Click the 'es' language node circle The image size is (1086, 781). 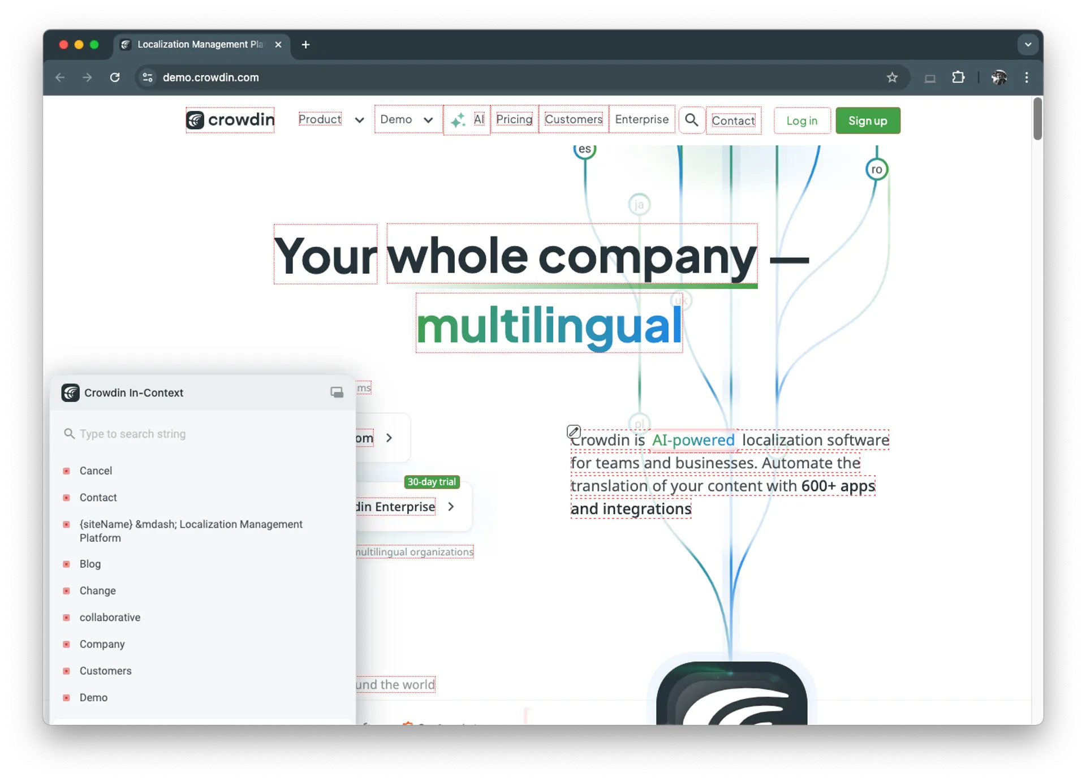pyautogui.click(x=585, y=150)
